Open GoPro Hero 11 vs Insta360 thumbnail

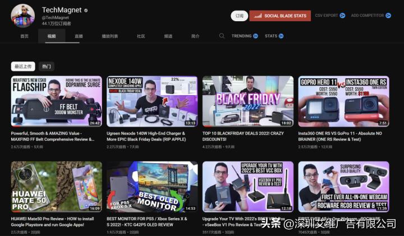(x=344, y=101)
